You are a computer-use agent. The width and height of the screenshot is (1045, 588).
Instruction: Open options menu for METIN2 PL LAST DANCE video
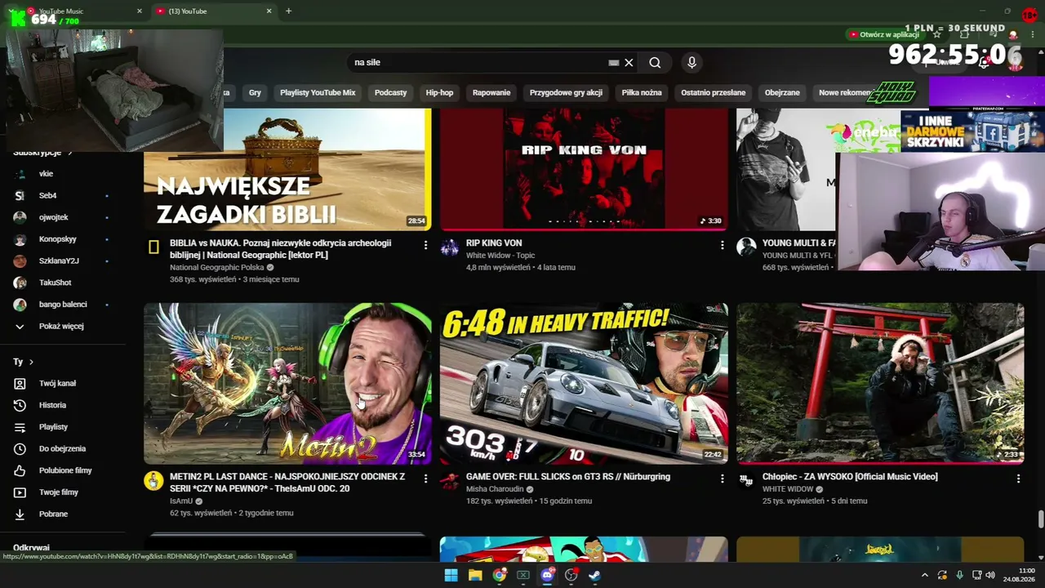425,478
